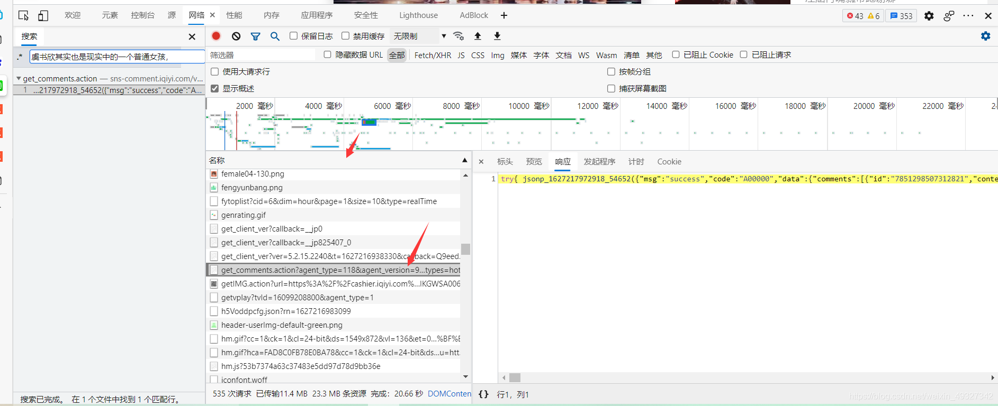Export HAR file download icon
998x406 pixels.
click(x=497, y=36)
